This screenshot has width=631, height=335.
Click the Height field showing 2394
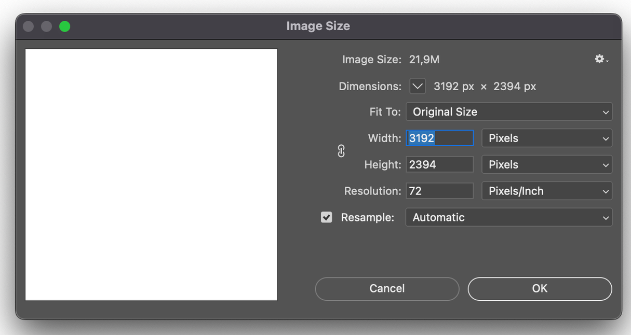pos(439,164)
